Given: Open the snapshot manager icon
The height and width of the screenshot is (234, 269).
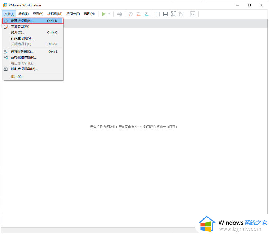Looking at the screenshot, I should (146, 14).
